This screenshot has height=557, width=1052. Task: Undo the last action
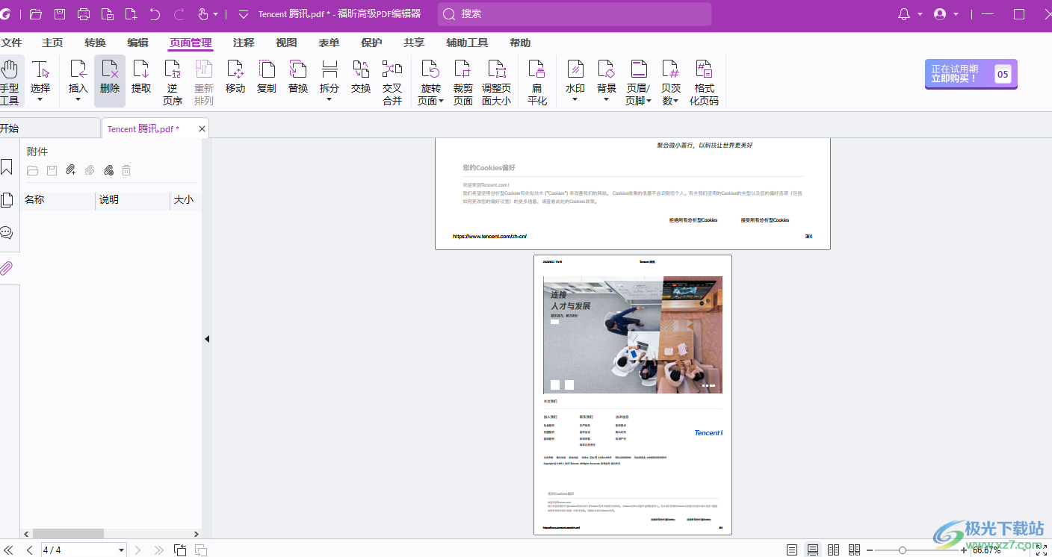(x=155, y=14)
